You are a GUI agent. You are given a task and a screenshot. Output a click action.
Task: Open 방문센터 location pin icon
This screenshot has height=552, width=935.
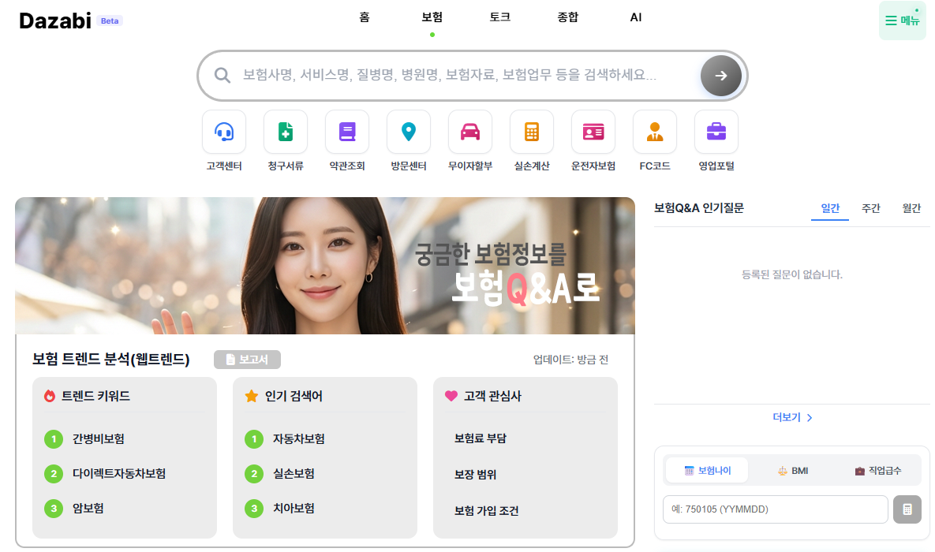[409, 132]
